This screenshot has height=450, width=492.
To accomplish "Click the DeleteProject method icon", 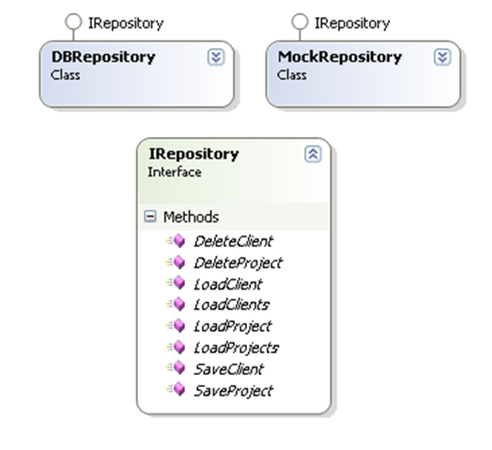I will pos(176,262).
